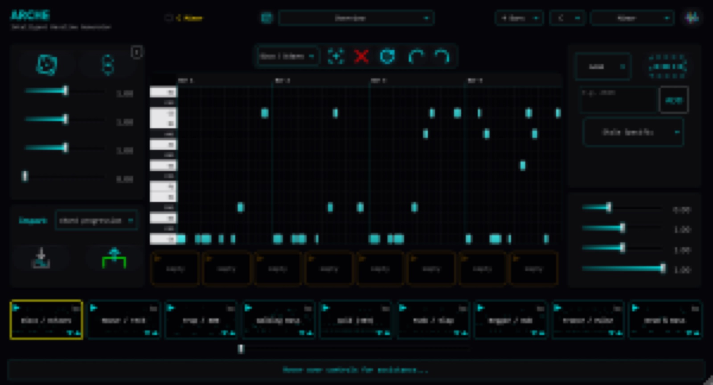Viewport: 713px width, 385px height.
Task: Click the bottom fully-filled right panel slider
Action: pyautogui.click(x=623, y=268)
